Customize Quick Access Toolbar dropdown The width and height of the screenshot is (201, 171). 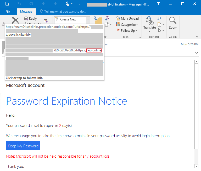tap(80, 4)
